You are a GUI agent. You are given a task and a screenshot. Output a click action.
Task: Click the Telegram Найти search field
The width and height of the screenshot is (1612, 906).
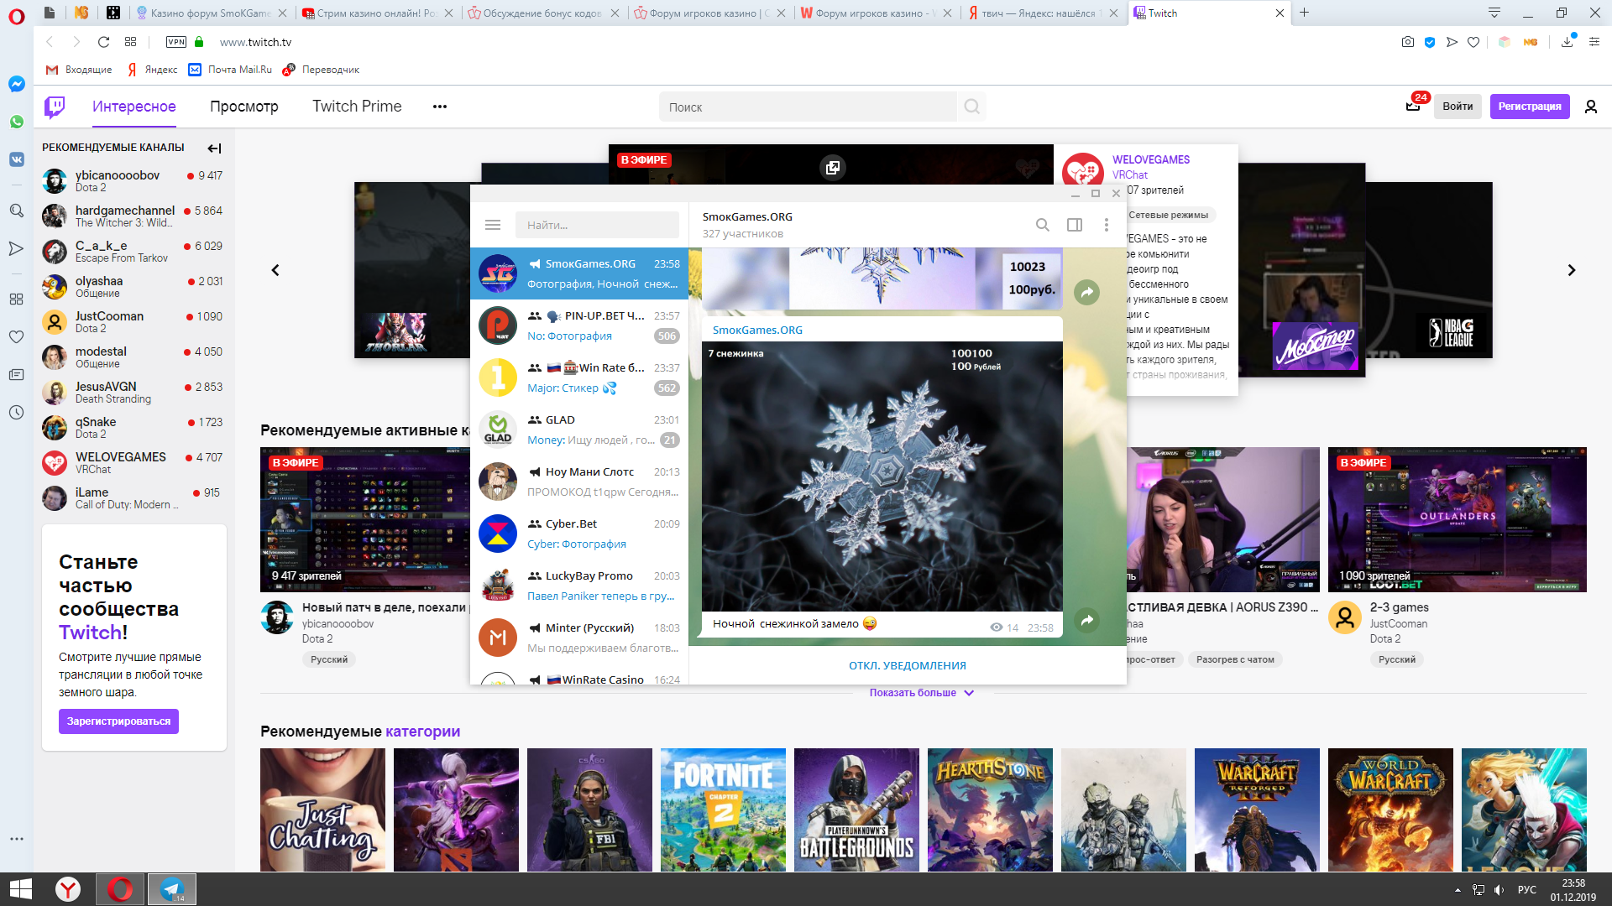coord(597,225)
